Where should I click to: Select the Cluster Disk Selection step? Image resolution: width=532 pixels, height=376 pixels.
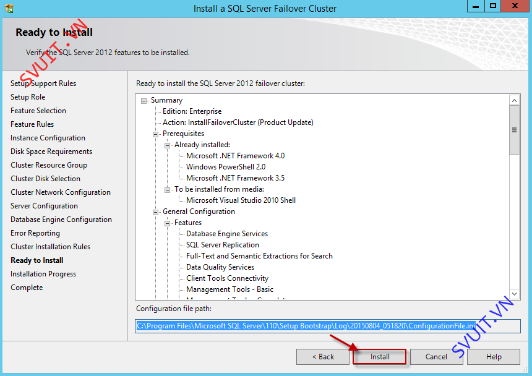(45, 179)
